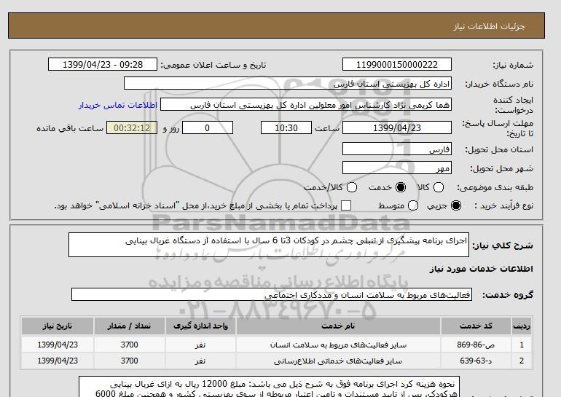Click the response deadline date 1399/04/23 field
The height and width of the screenshot is (397, 561).
[397, 127]
